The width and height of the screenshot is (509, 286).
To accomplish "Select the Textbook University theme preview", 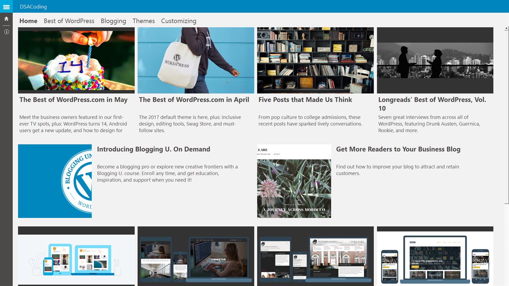I will (315, 256).
